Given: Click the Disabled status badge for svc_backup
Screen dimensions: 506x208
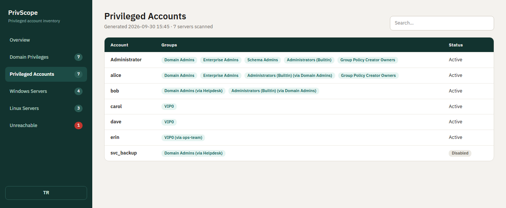Looking at the screenshot, I should click(460, 153).
